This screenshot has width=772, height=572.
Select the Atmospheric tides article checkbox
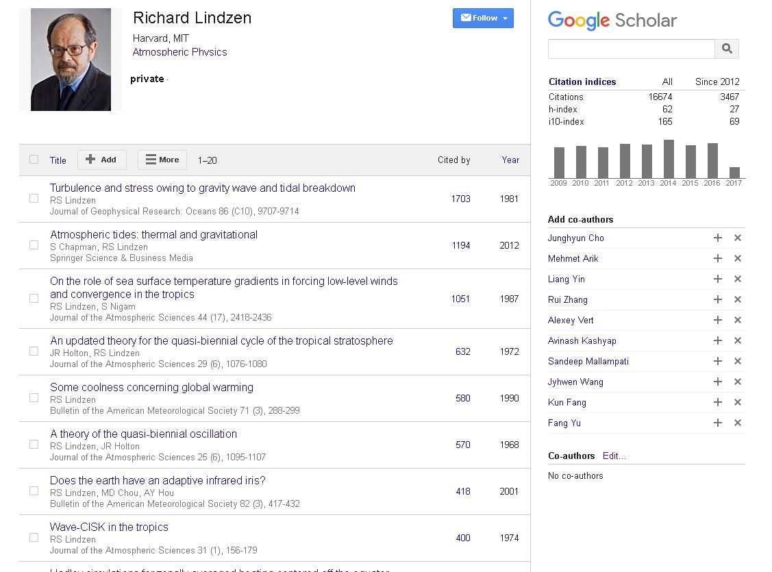34,245
